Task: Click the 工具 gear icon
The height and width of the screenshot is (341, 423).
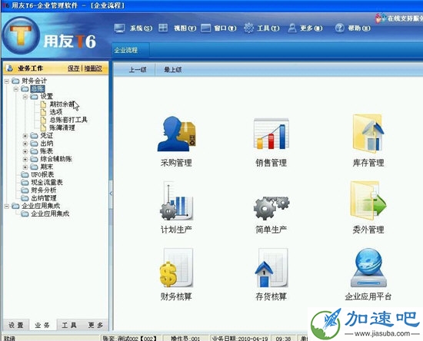Action: click(248, 28)
